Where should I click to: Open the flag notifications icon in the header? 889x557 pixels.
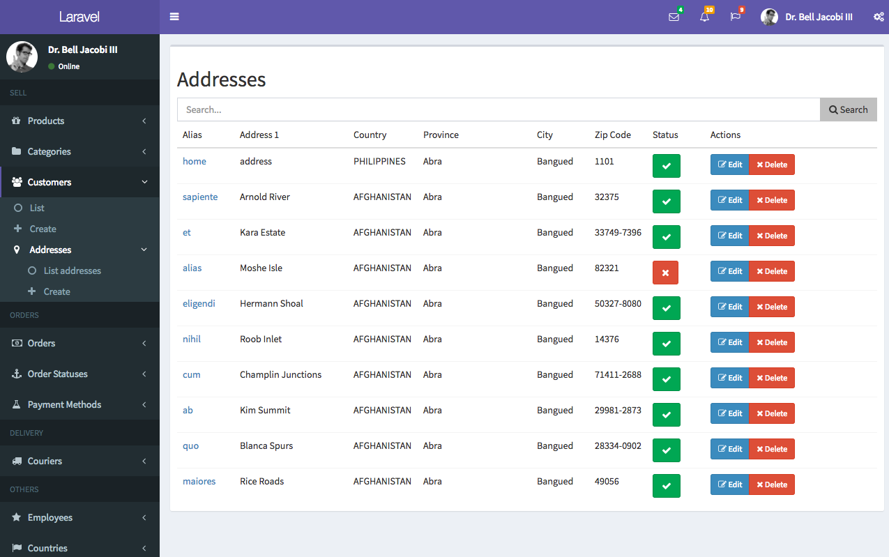pyautogui.click(x=736, y=17)
